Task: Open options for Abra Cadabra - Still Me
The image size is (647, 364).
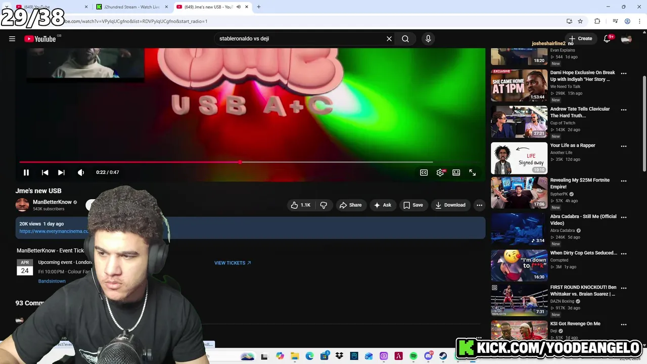Action: click(x=624, y=217)
